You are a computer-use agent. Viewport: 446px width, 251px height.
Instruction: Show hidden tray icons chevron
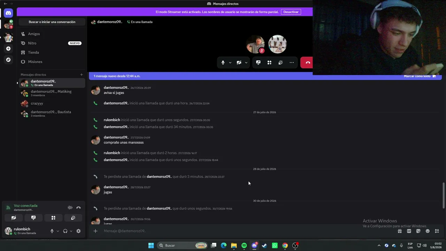(379, 245)
